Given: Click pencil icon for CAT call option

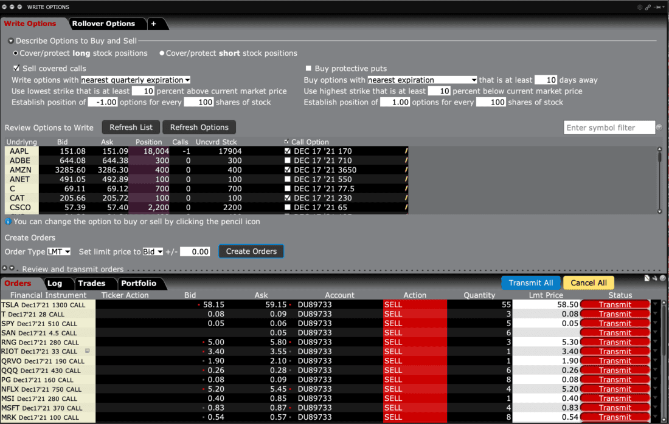Looking at the screenshot, I should pyautogui.click(x=406, y=197).
